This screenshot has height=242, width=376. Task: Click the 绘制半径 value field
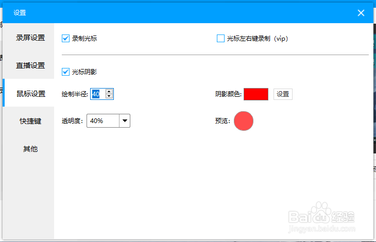tap(98, 94)
